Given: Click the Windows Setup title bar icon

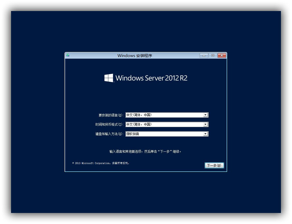Looking at the screenshot, I should click(68, 55).
